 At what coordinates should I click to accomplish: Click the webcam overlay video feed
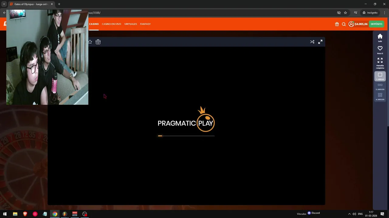pos(47,57)
